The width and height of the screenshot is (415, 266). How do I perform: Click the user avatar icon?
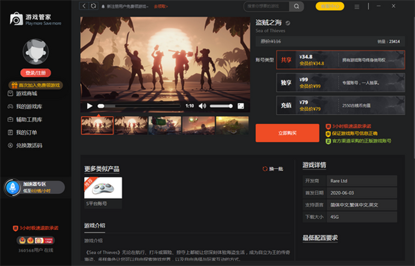[x=36, y=52]
